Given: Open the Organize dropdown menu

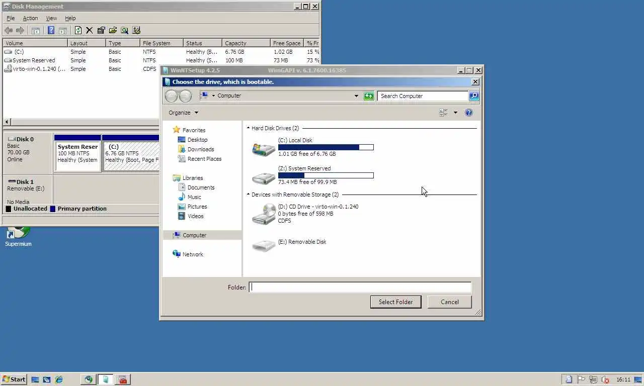Looking at the screenshot, I should [184, 113].
